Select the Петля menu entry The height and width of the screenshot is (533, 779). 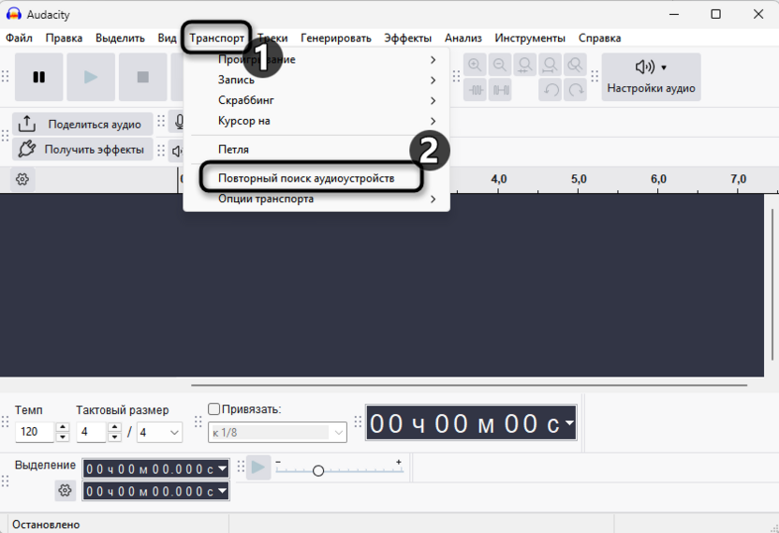click(x=316, y=149)
